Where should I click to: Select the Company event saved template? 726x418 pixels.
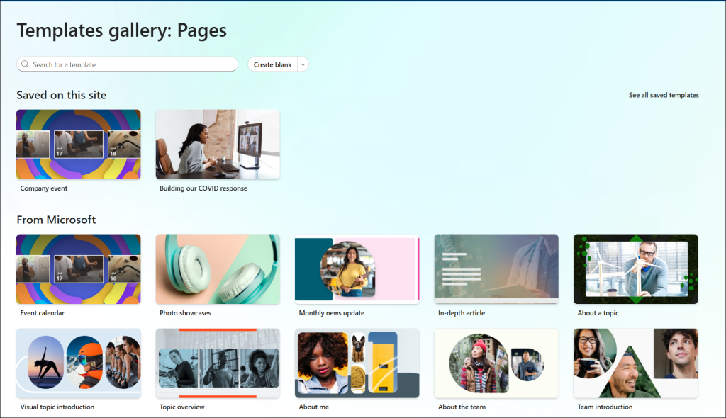tap(79, 145)
